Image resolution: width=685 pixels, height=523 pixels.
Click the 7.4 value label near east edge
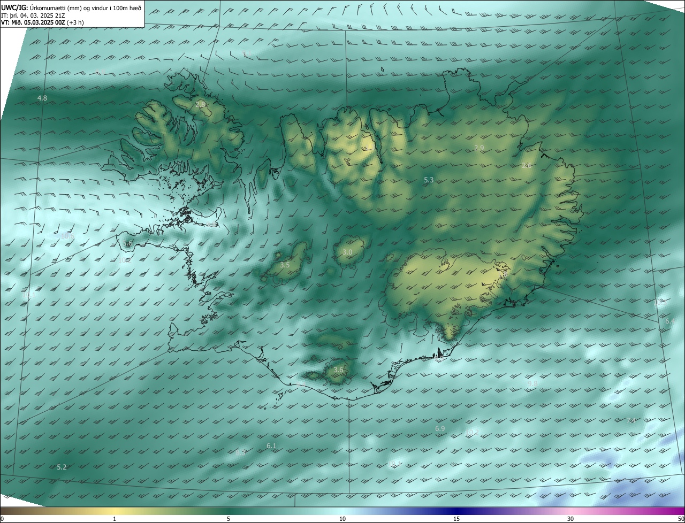pyautogui.click(x=631, y=420)
